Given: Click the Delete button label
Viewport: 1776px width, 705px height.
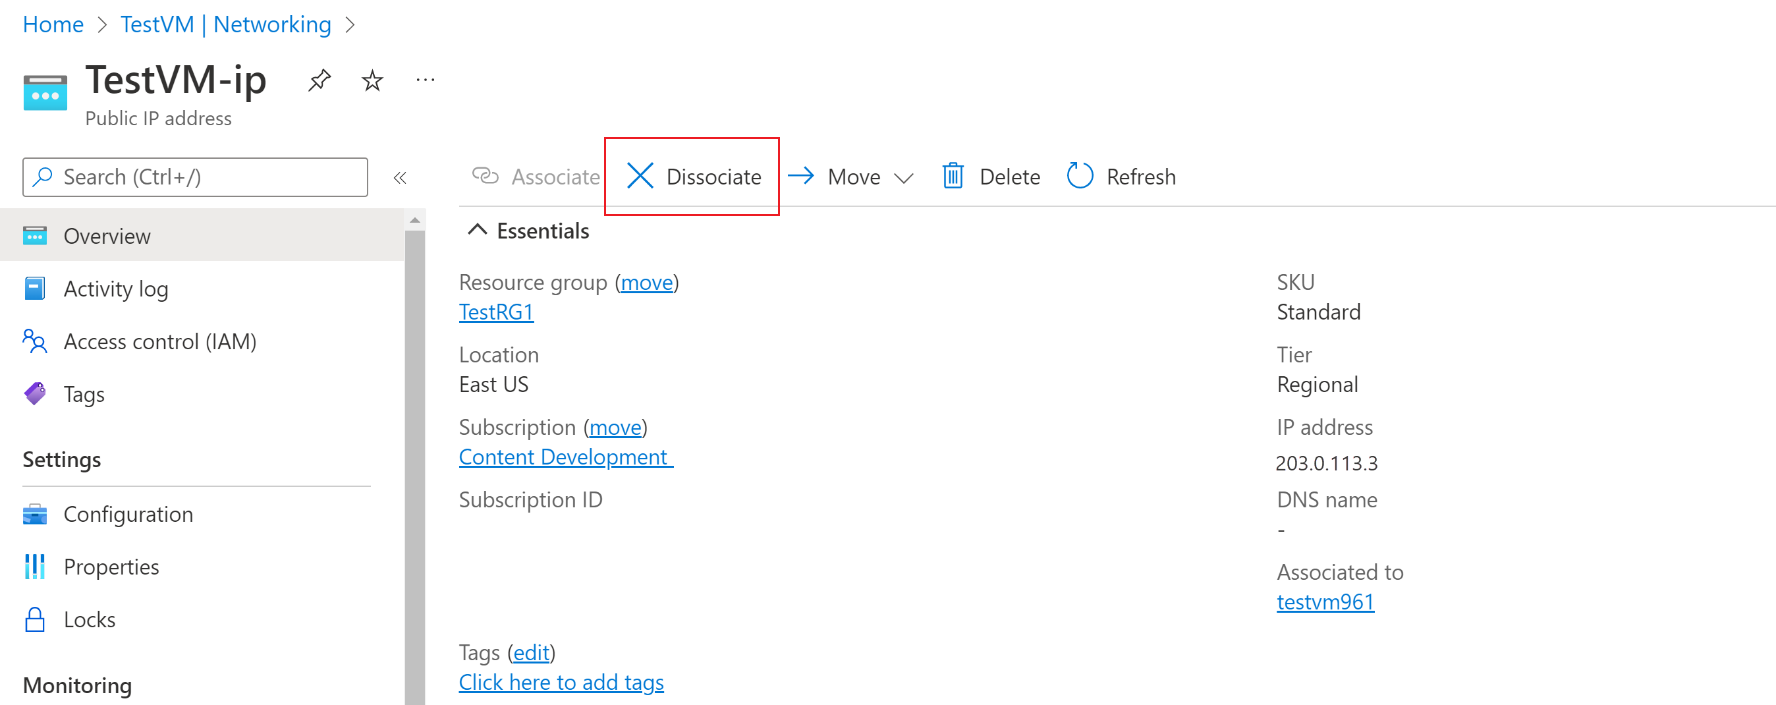Looking at the screenshot, I should point(1009,177).
